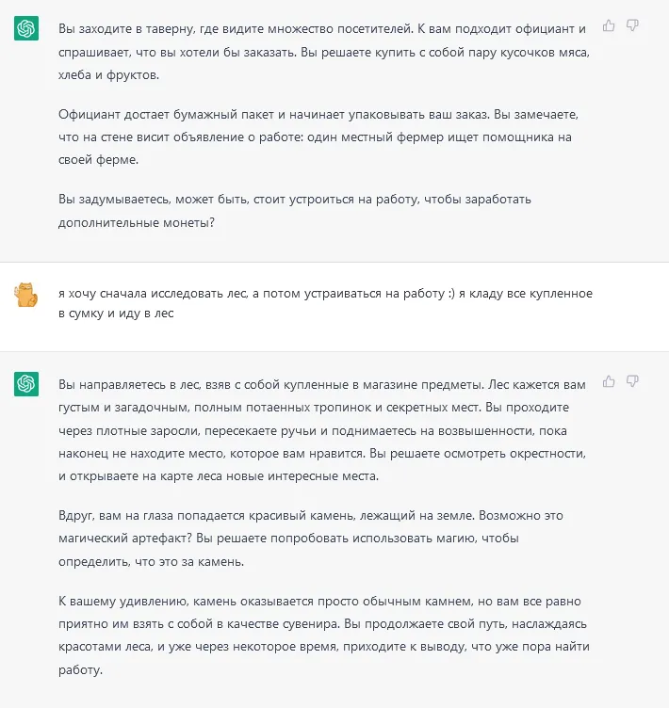669x708 pixels.
Task: Click the text "дополнительные монеты?"
Action: point(137,222)
